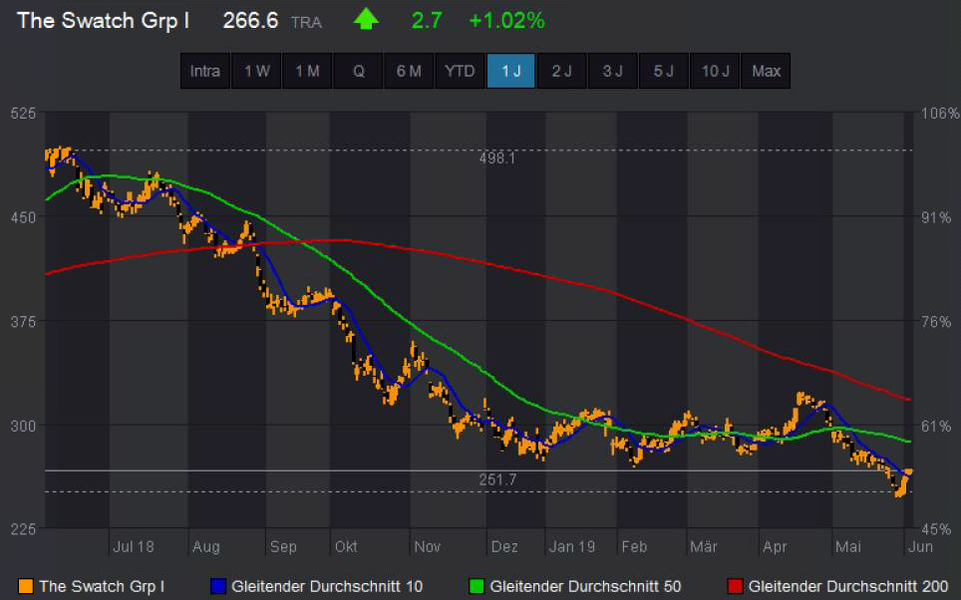Select the TRA label next to price

click(x=305, y=22)
